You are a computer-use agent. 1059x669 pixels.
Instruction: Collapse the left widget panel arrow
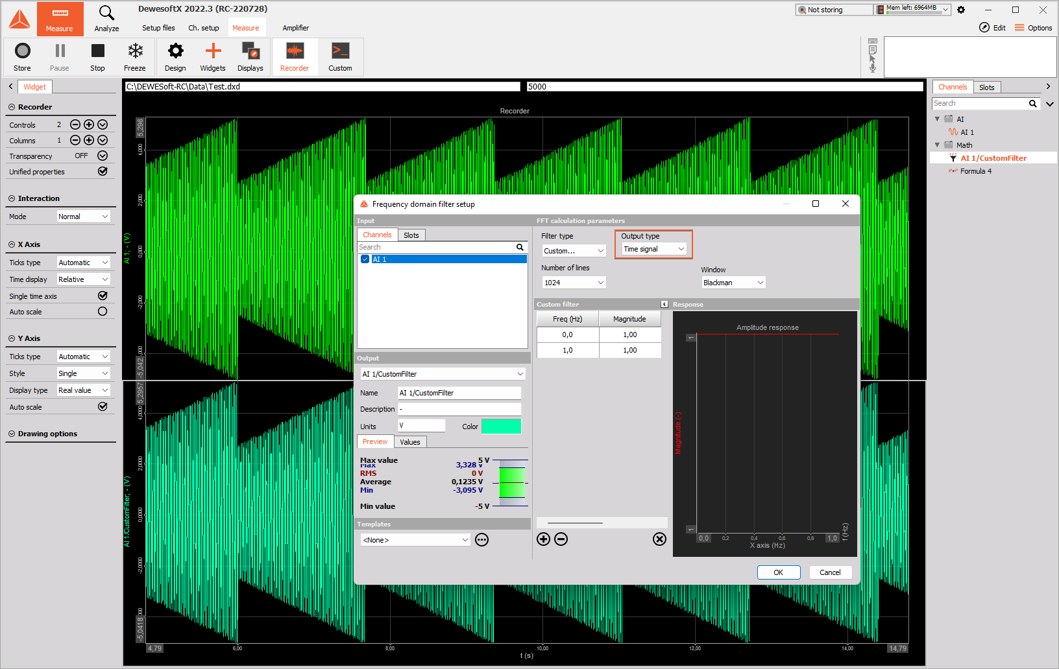coord(10,86)
